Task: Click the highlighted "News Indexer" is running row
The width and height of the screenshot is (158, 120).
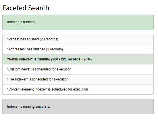Action: tap(78, 59)
